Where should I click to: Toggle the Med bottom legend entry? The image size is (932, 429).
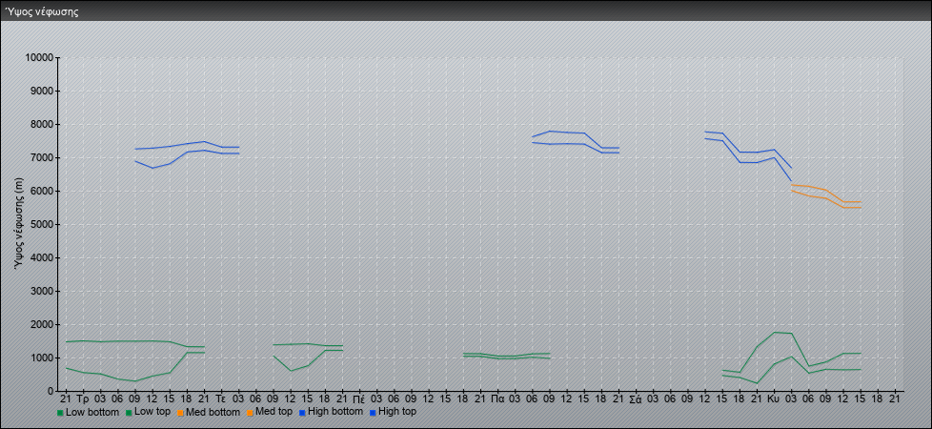click(x=208, y=412)
